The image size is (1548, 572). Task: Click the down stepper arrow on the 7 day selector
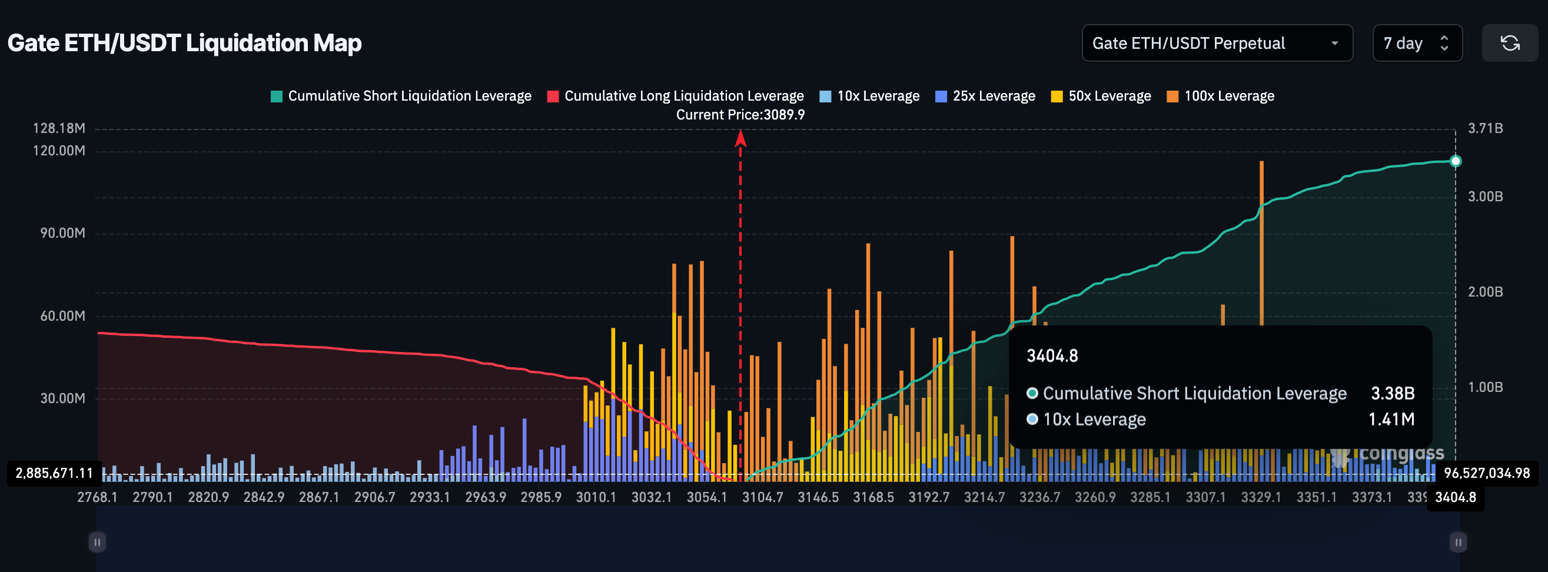pos(1444,48)
